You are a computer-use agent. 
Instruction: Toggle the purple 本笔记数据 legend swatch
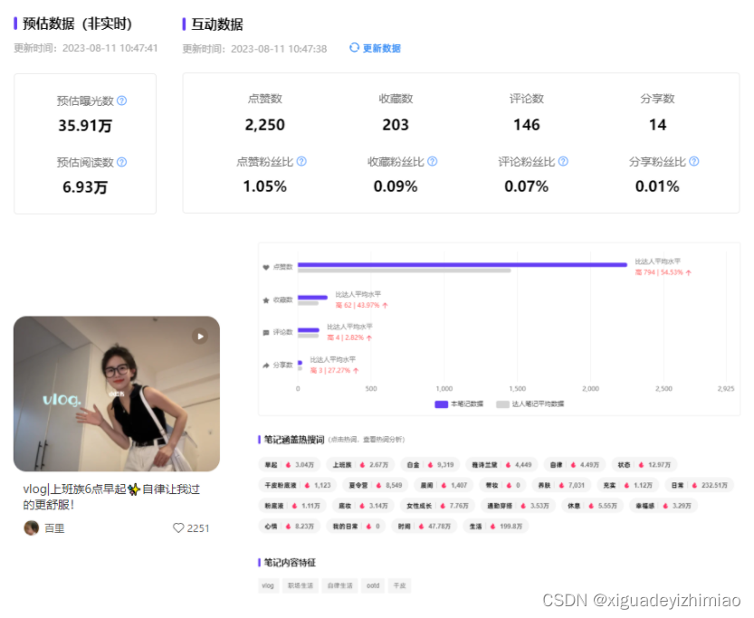click(x=442, y=404)
